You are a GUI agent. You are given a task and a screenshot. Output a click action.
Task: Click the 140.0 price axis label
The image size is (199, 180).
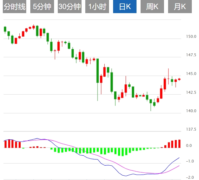(x=191, y=111)
